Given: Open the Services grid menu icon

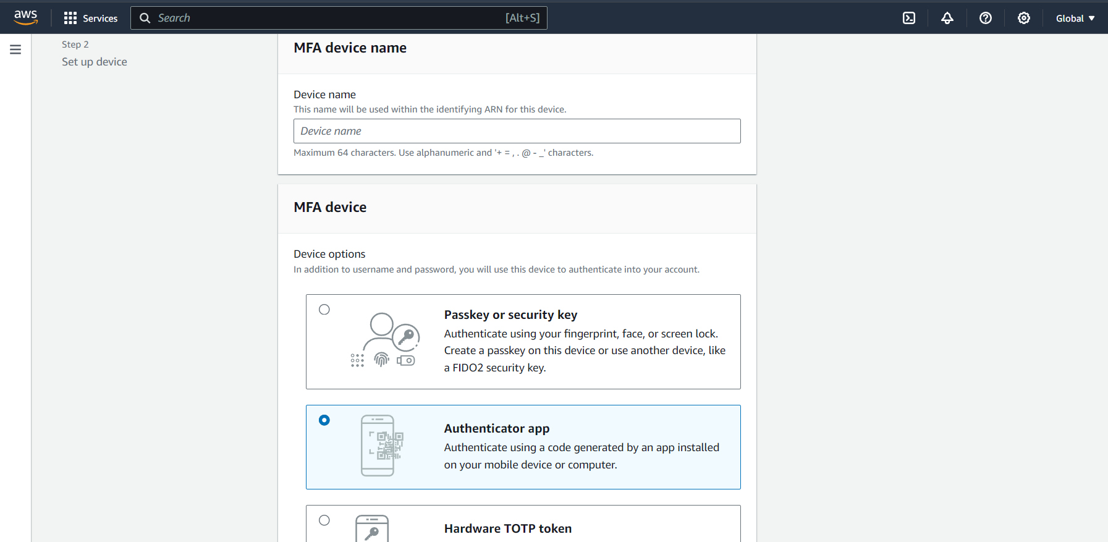Looking at the screenshot, I should (70, 19).
